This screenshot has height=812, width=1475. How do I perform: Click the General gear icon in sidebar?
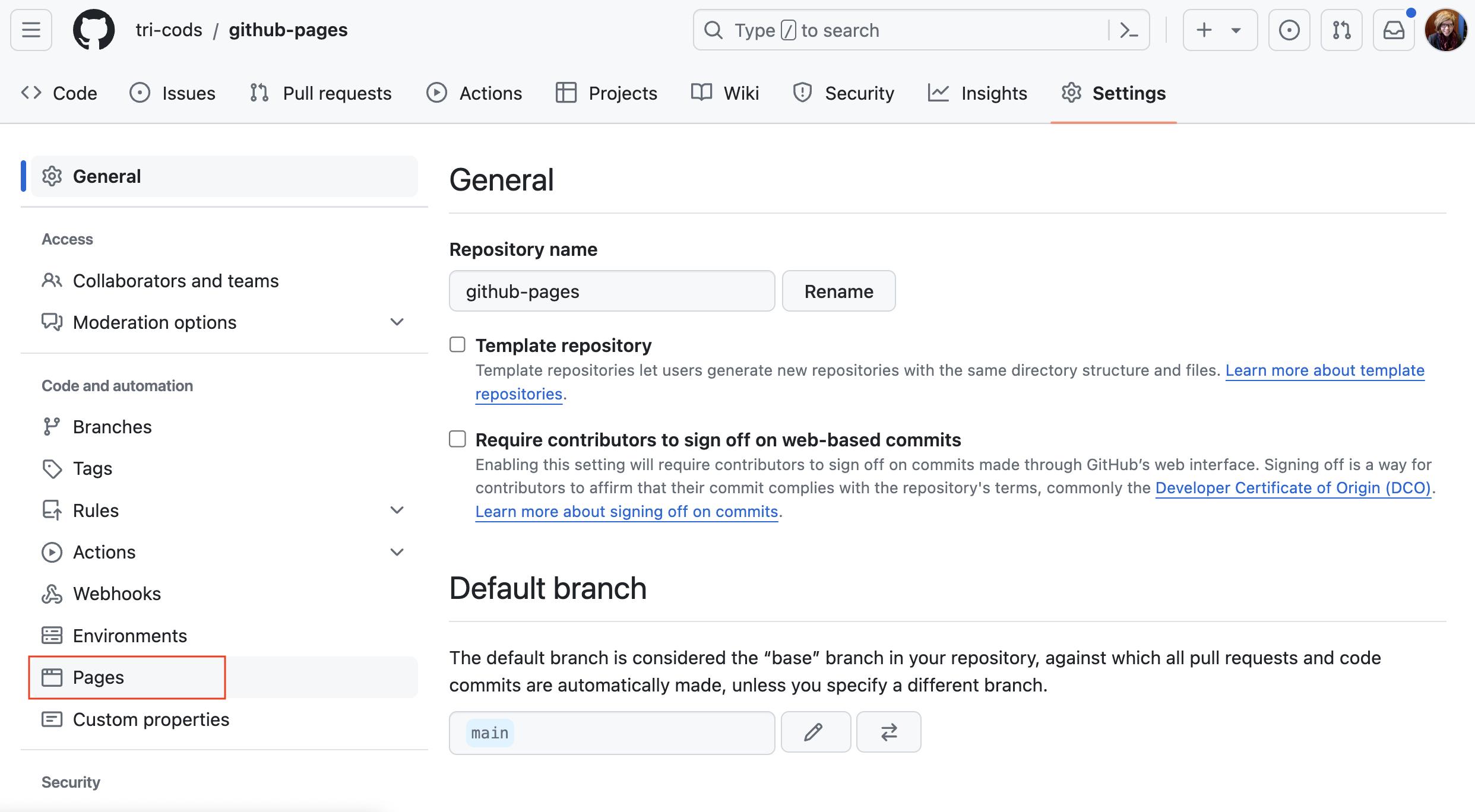52,176
